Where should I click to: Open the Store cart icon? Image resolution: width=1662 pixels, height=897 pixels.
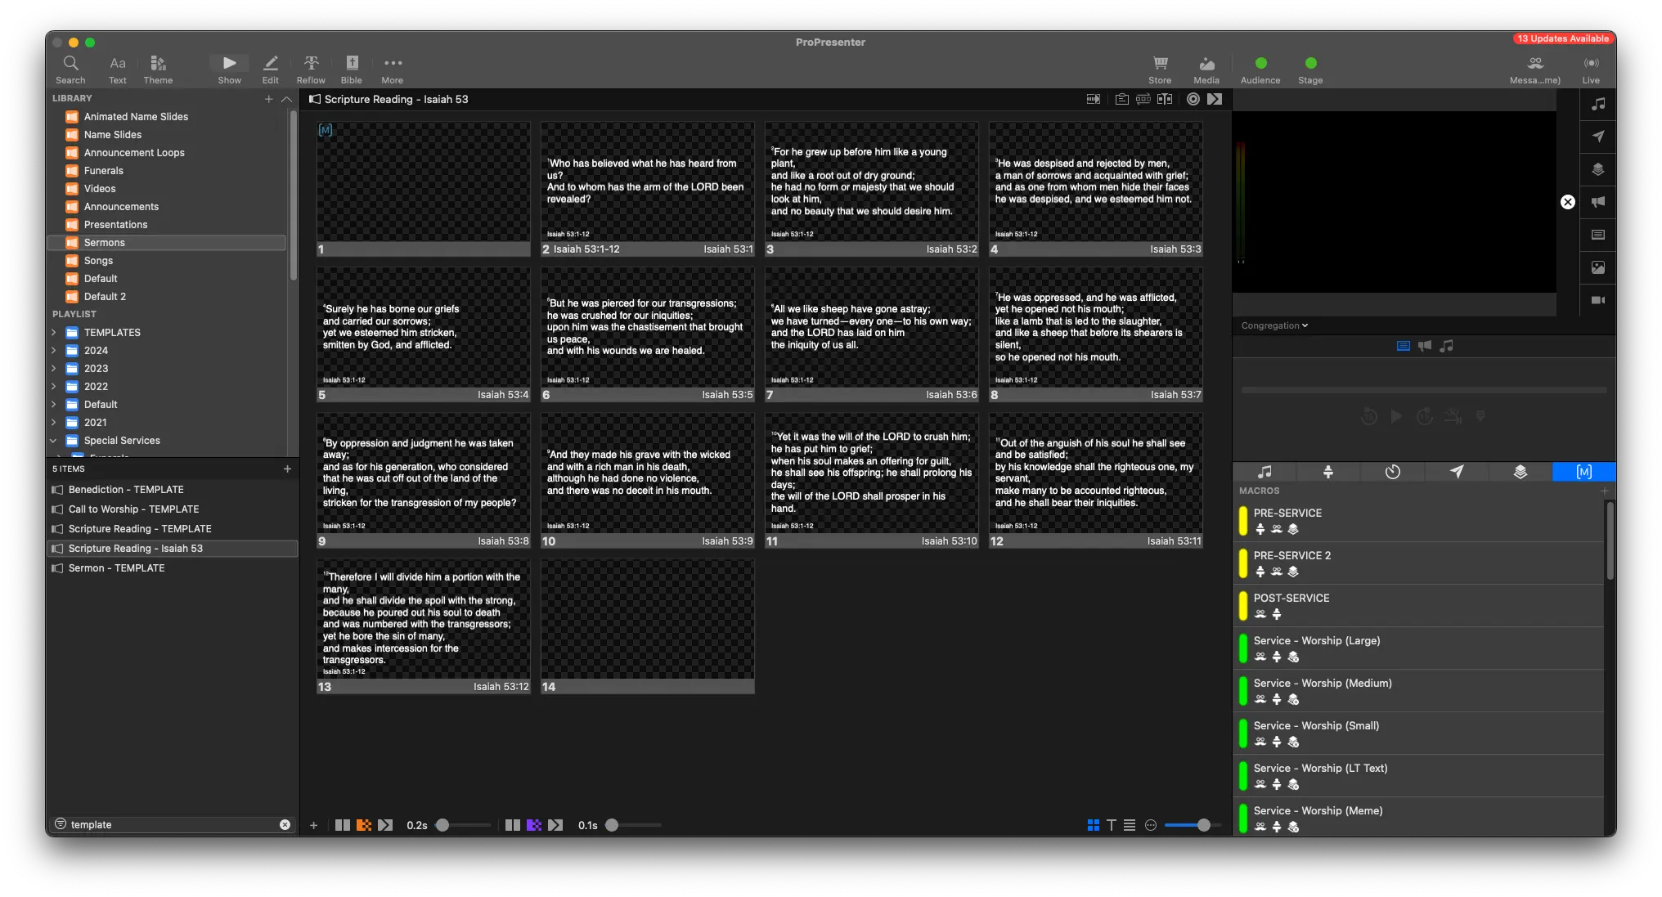[x=1160, y=64]
